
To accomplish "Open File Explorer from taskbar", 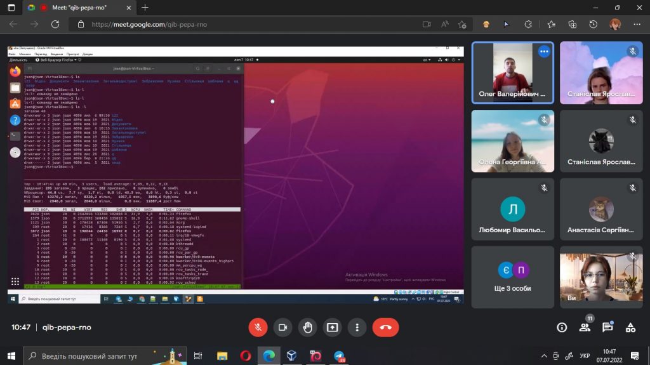I will pos(222,356).
